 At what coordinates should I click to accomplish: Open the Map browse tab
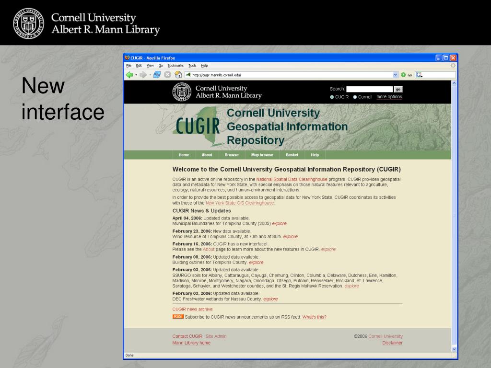coord(262,155)
